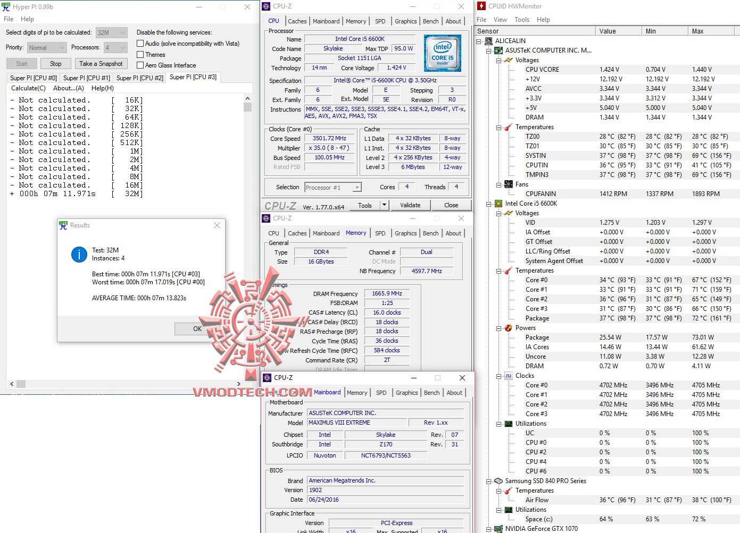Click the ALICEALIN computer icon in HWMonitor tree
This screenshot has height=533, width=740.
(489, 41)
